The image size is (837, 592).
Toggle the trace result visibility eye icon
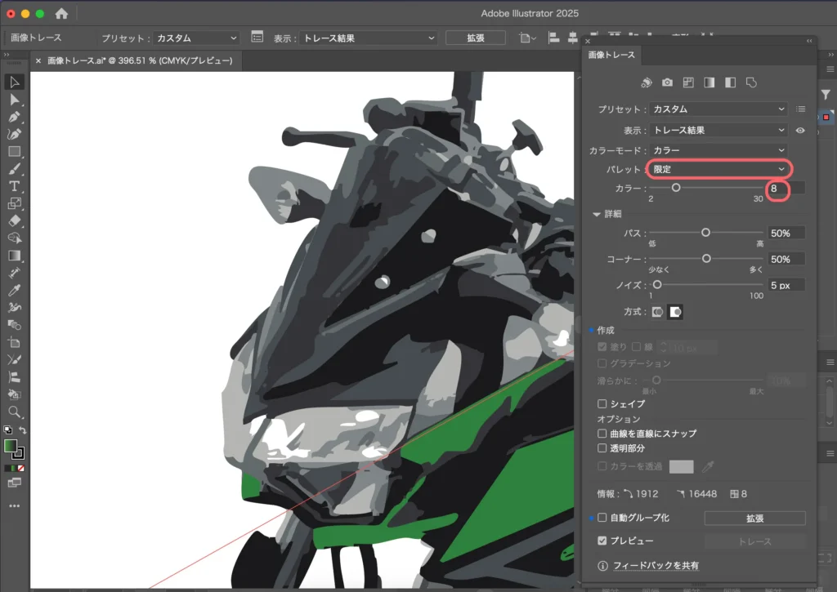click(x=799, y=130)
